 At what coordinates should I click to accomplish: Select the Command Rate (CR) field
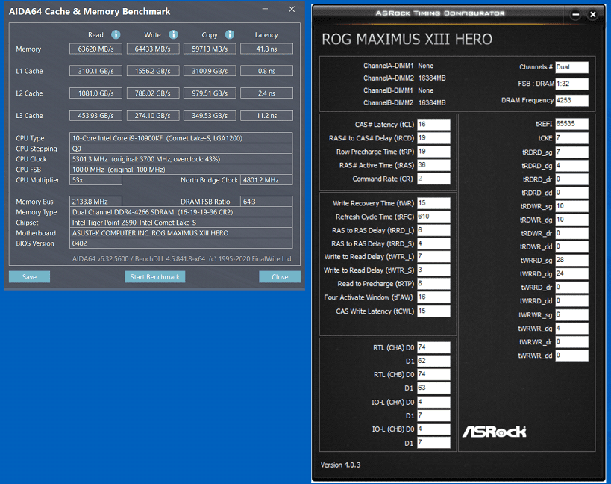pyautogui.click(x=433, y=179)
